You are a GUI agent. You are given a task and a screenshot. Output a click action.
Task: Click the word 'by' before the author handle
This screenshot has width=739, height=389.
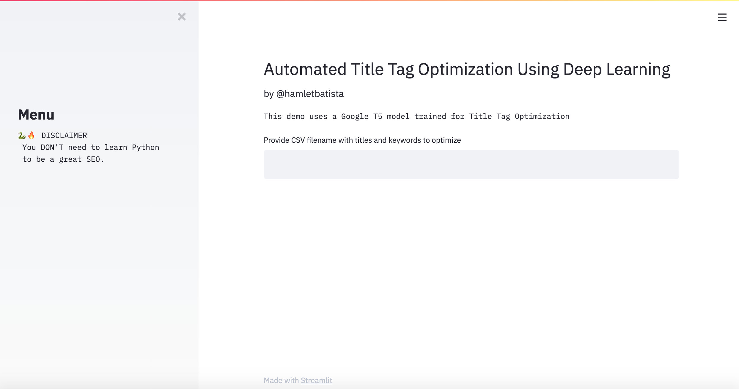pyautogui.click(x=268, y=94)
